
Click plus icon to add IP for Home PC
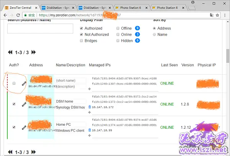click(x=89, y=135)
